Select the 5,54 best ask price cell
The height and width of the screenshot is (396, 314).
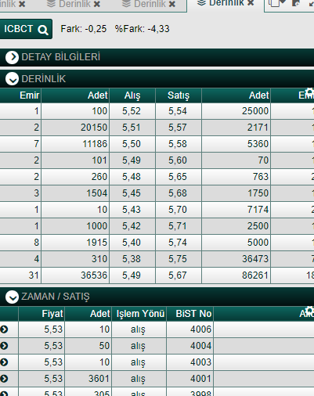click(179, 111)
